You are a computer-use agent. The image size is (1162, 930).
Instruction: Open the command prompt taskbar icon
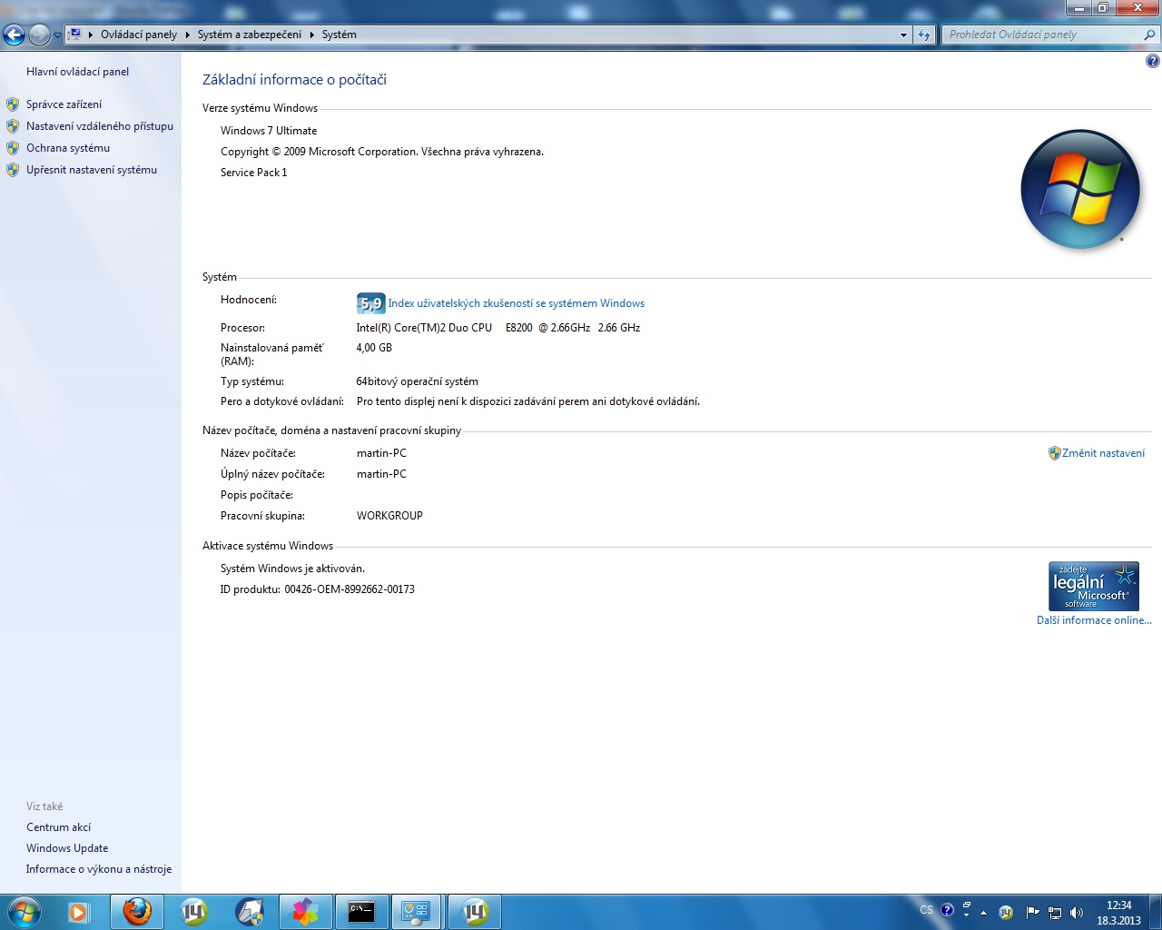tap(361, 911)
